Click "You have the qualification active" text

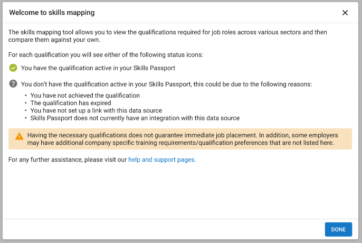click(x=98, y=68)
